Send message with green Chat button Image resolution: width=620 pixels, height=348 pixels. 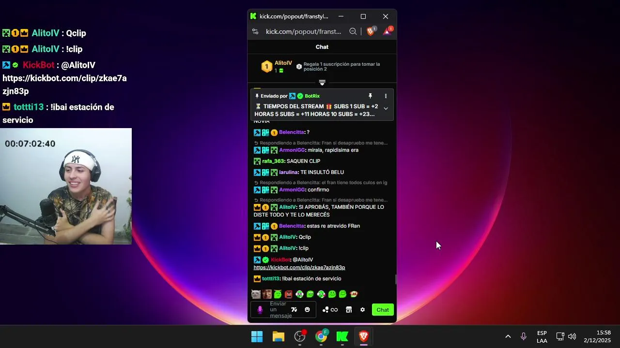(383, 310)
